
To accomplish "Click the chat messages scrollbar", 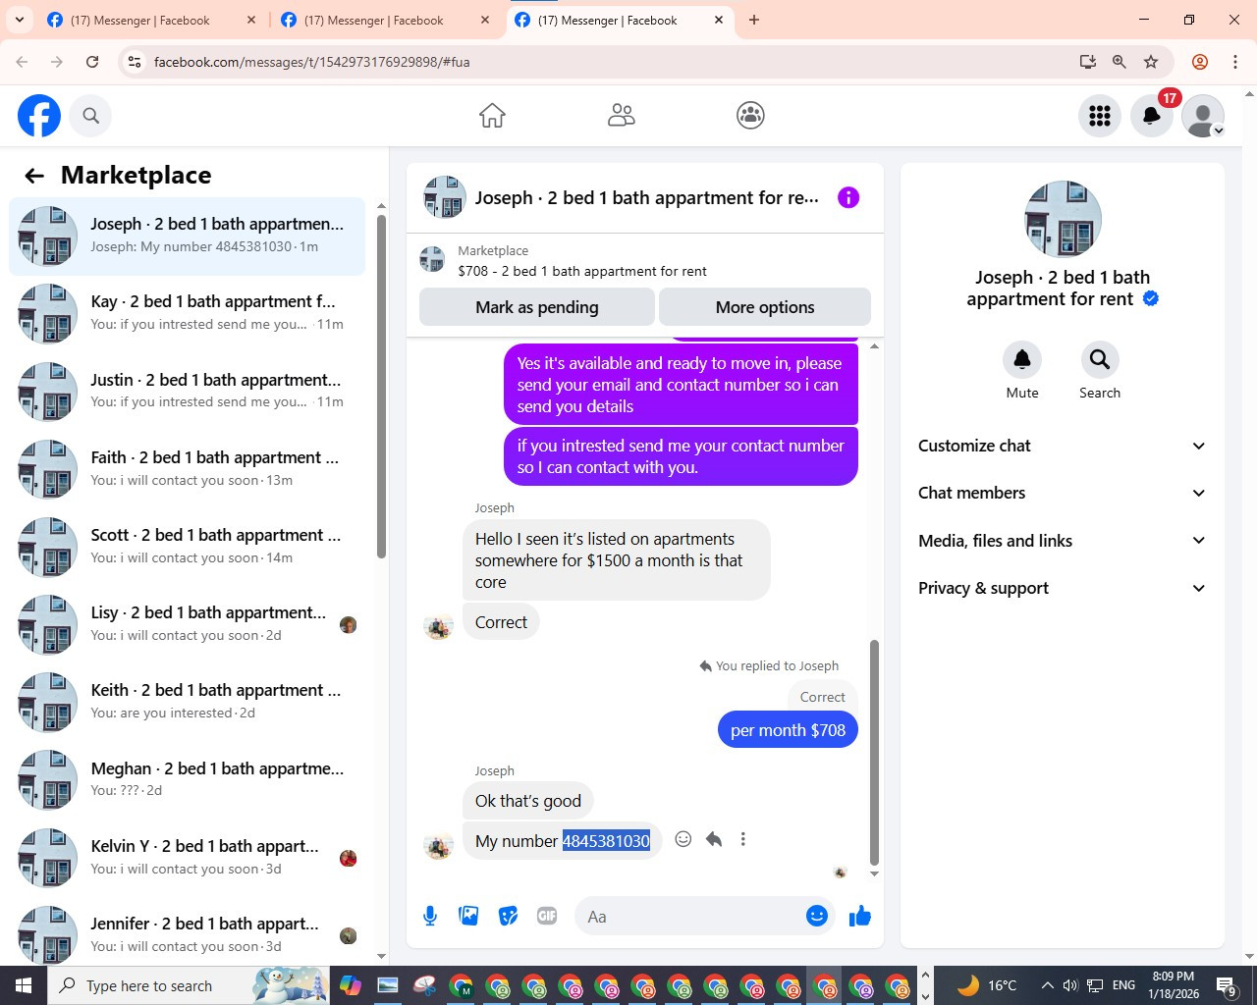I will [x=874, y=751].
